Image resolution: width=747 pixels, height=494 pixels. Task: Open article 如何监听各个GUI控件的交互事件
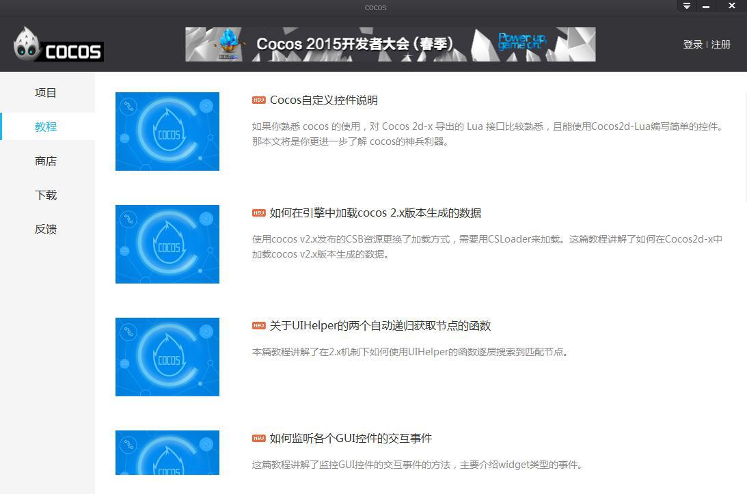coord(351,438)
